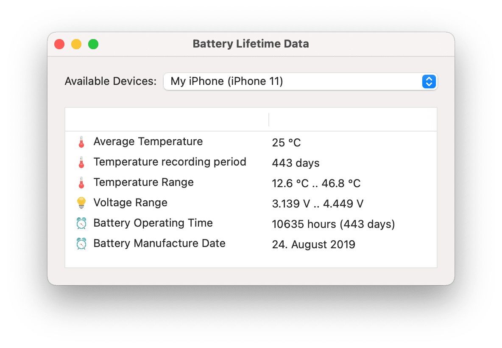Click the 24. August 2019 value cell
502x348 pixels.
click(313, 244)
